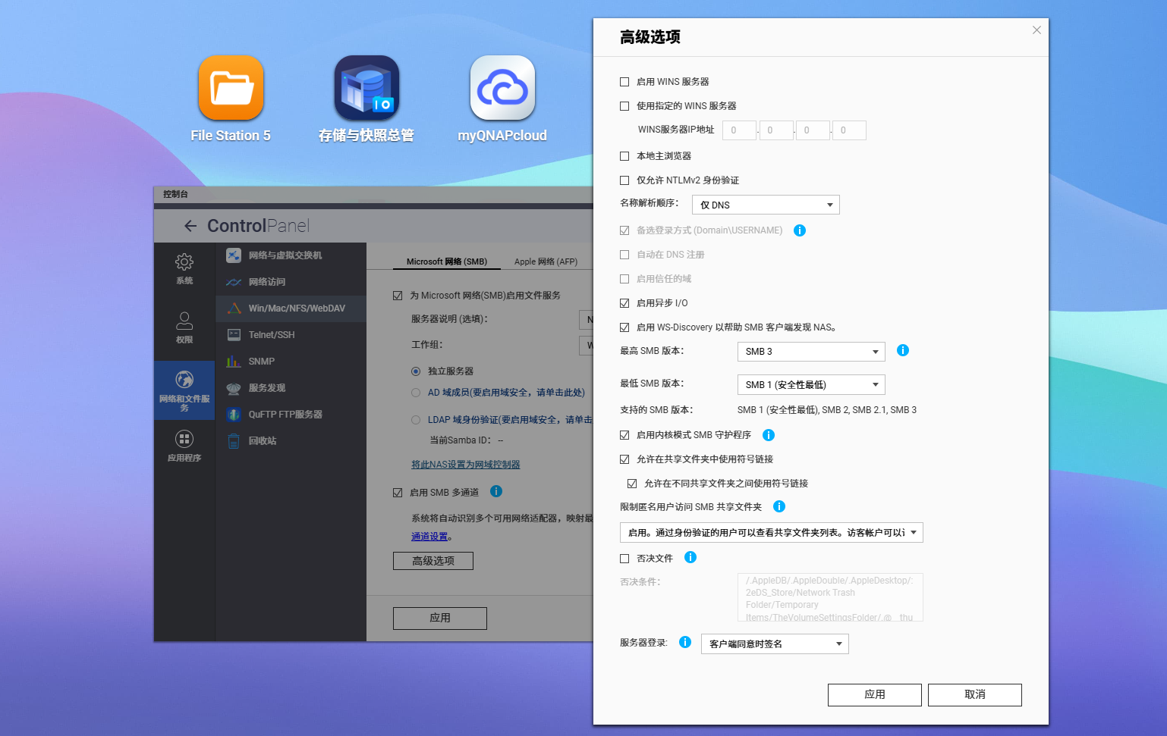1167x736 pixels.
Task: Click the info icon next to 否决文件
Action: (x=690, y=557)
